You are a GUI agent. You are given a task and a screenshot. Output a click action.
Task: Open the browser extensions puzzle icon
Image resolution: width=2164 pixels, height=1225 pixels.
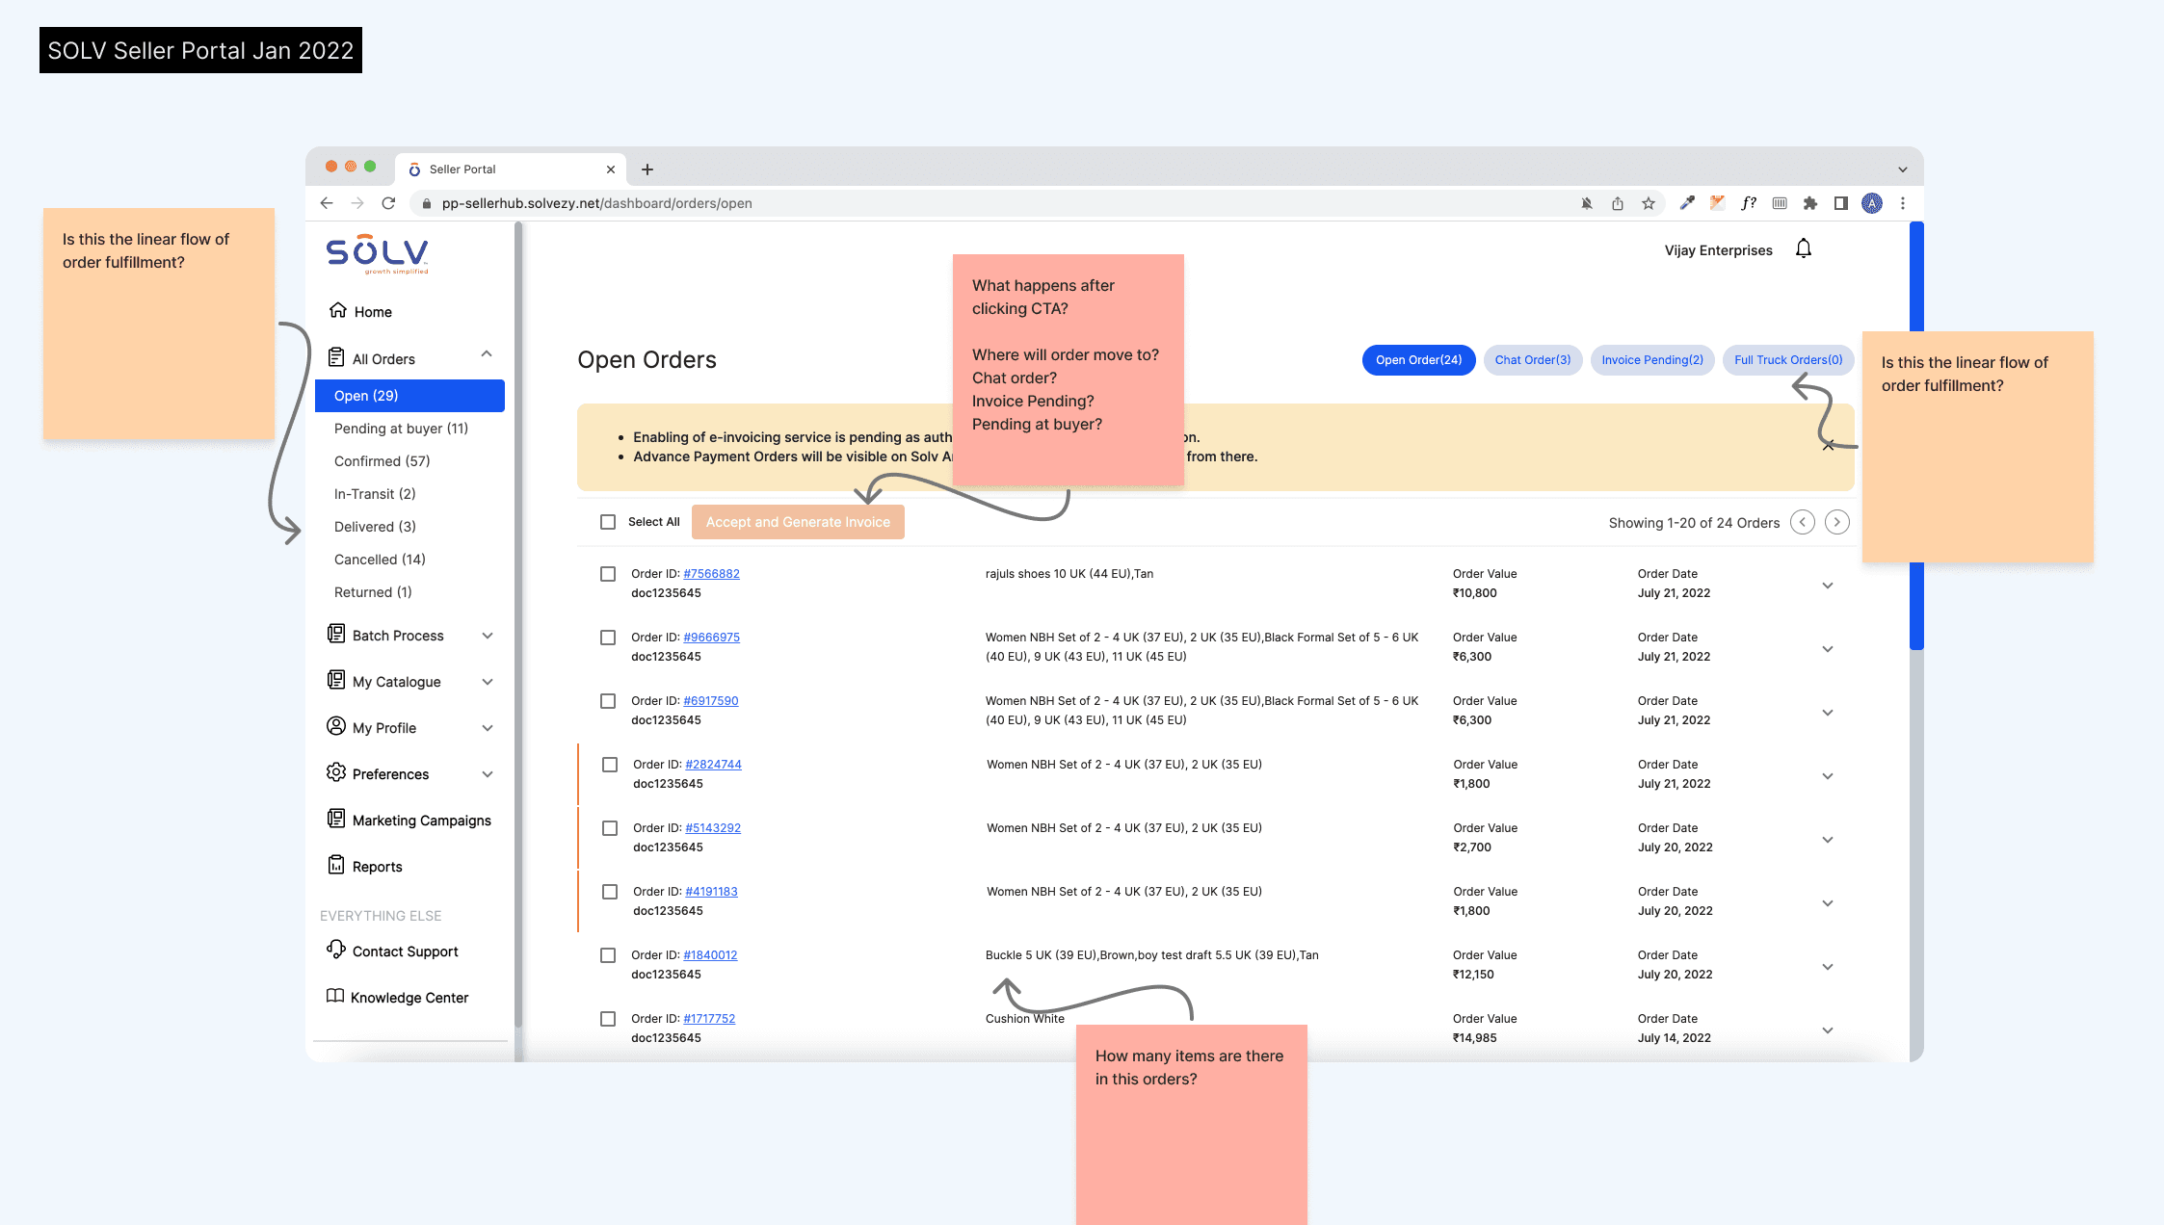[1810, 203]
